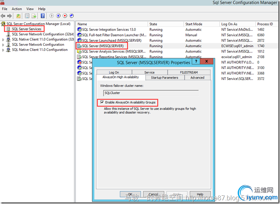Switch to the Startup Parameters tab

(165, 78)
